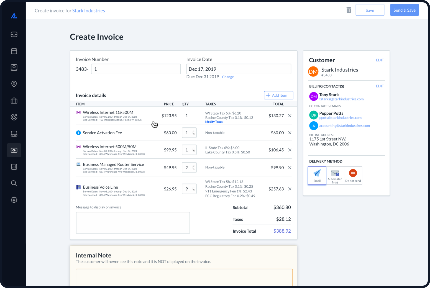Select the Jobs briefcase icon in sidebar

14,101
